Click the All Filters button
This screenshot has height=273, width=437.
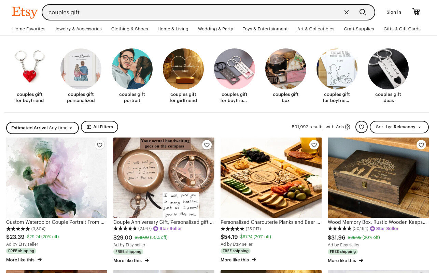point(99,127)
